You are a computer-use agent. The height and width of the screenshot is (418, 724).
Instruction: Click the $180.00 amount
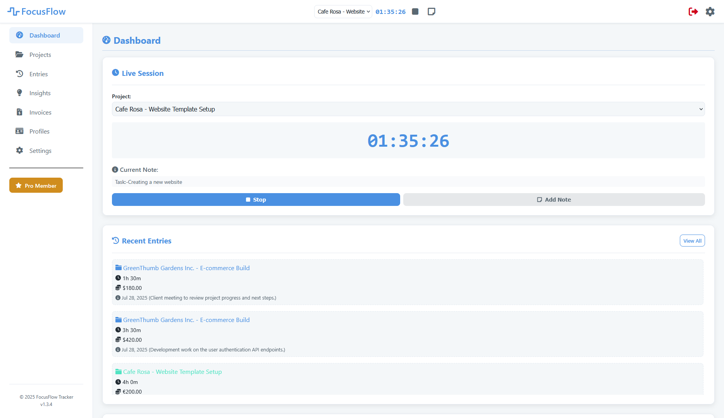tap(132, 288)
